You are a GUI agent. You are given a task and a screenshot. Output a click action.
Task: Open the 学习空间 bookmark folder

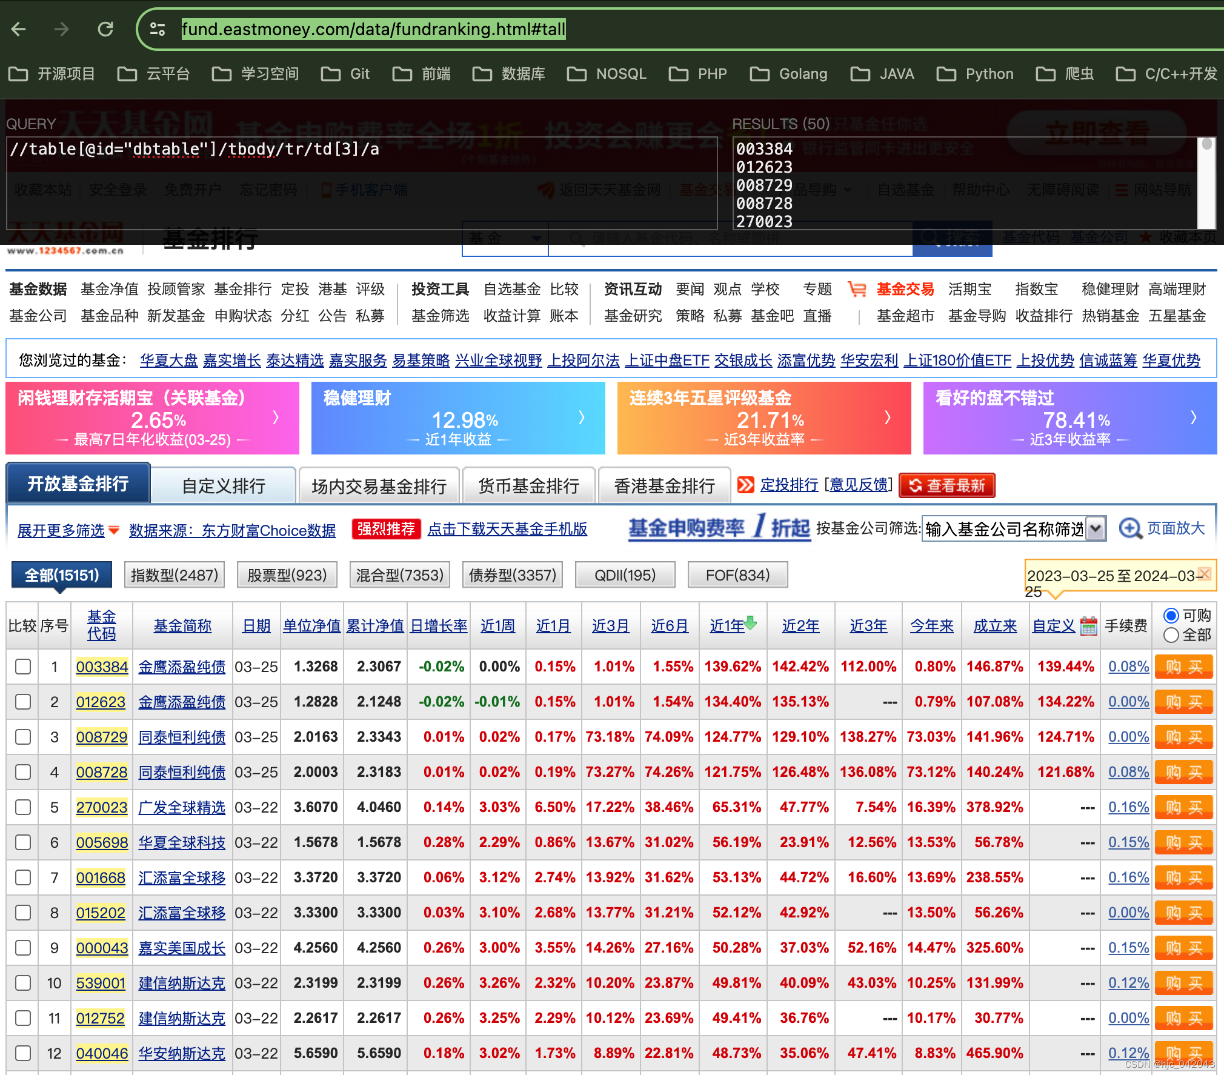click(x=255, y=74)
